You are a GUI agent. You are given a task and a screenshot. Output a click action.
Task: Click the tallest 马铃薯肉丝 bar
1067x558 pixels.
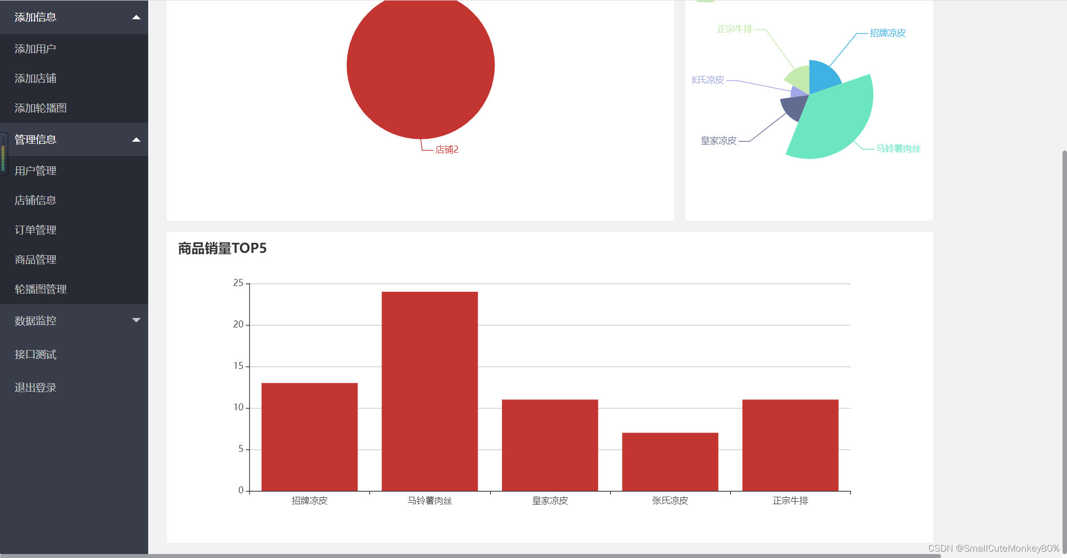[430, 392]
